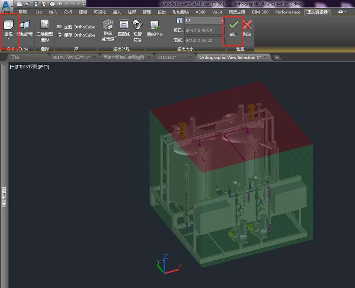Screen dimensions: 355x288
Task: Click the print icon in quick access toolbar
Action: 52,4
